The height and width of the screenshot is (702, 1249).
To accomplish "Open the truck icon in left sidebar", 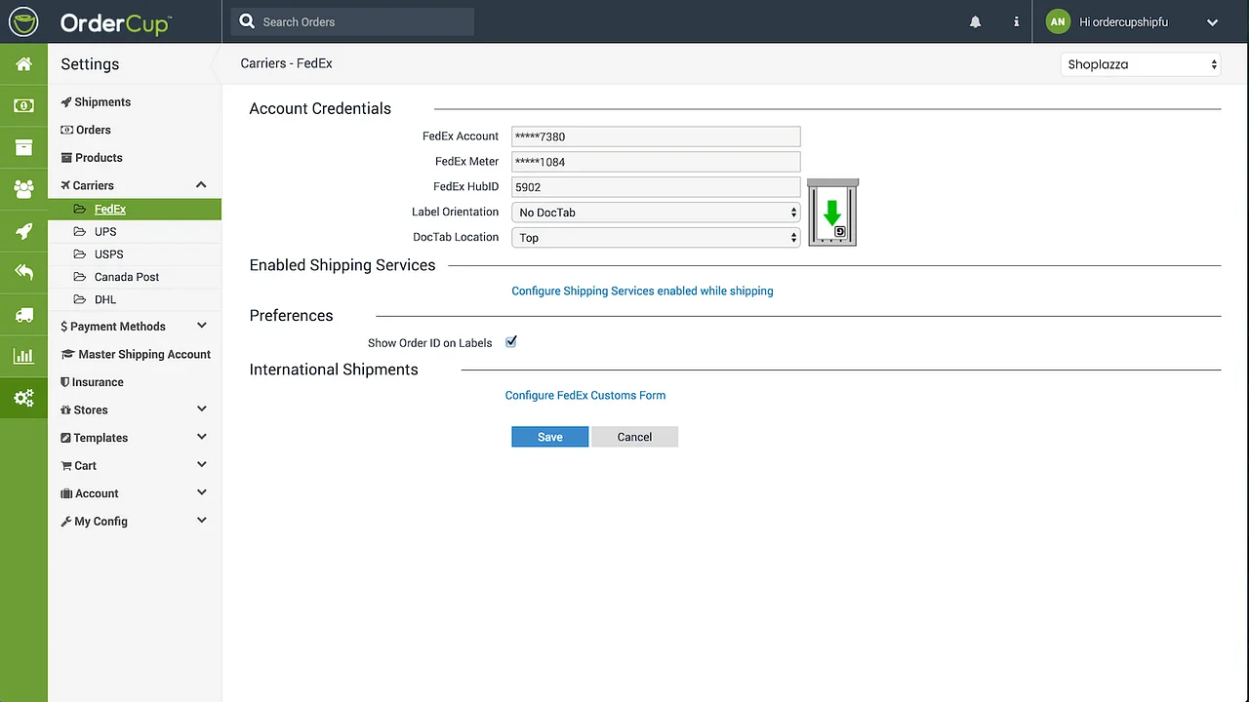I will [x=23, y=315].
